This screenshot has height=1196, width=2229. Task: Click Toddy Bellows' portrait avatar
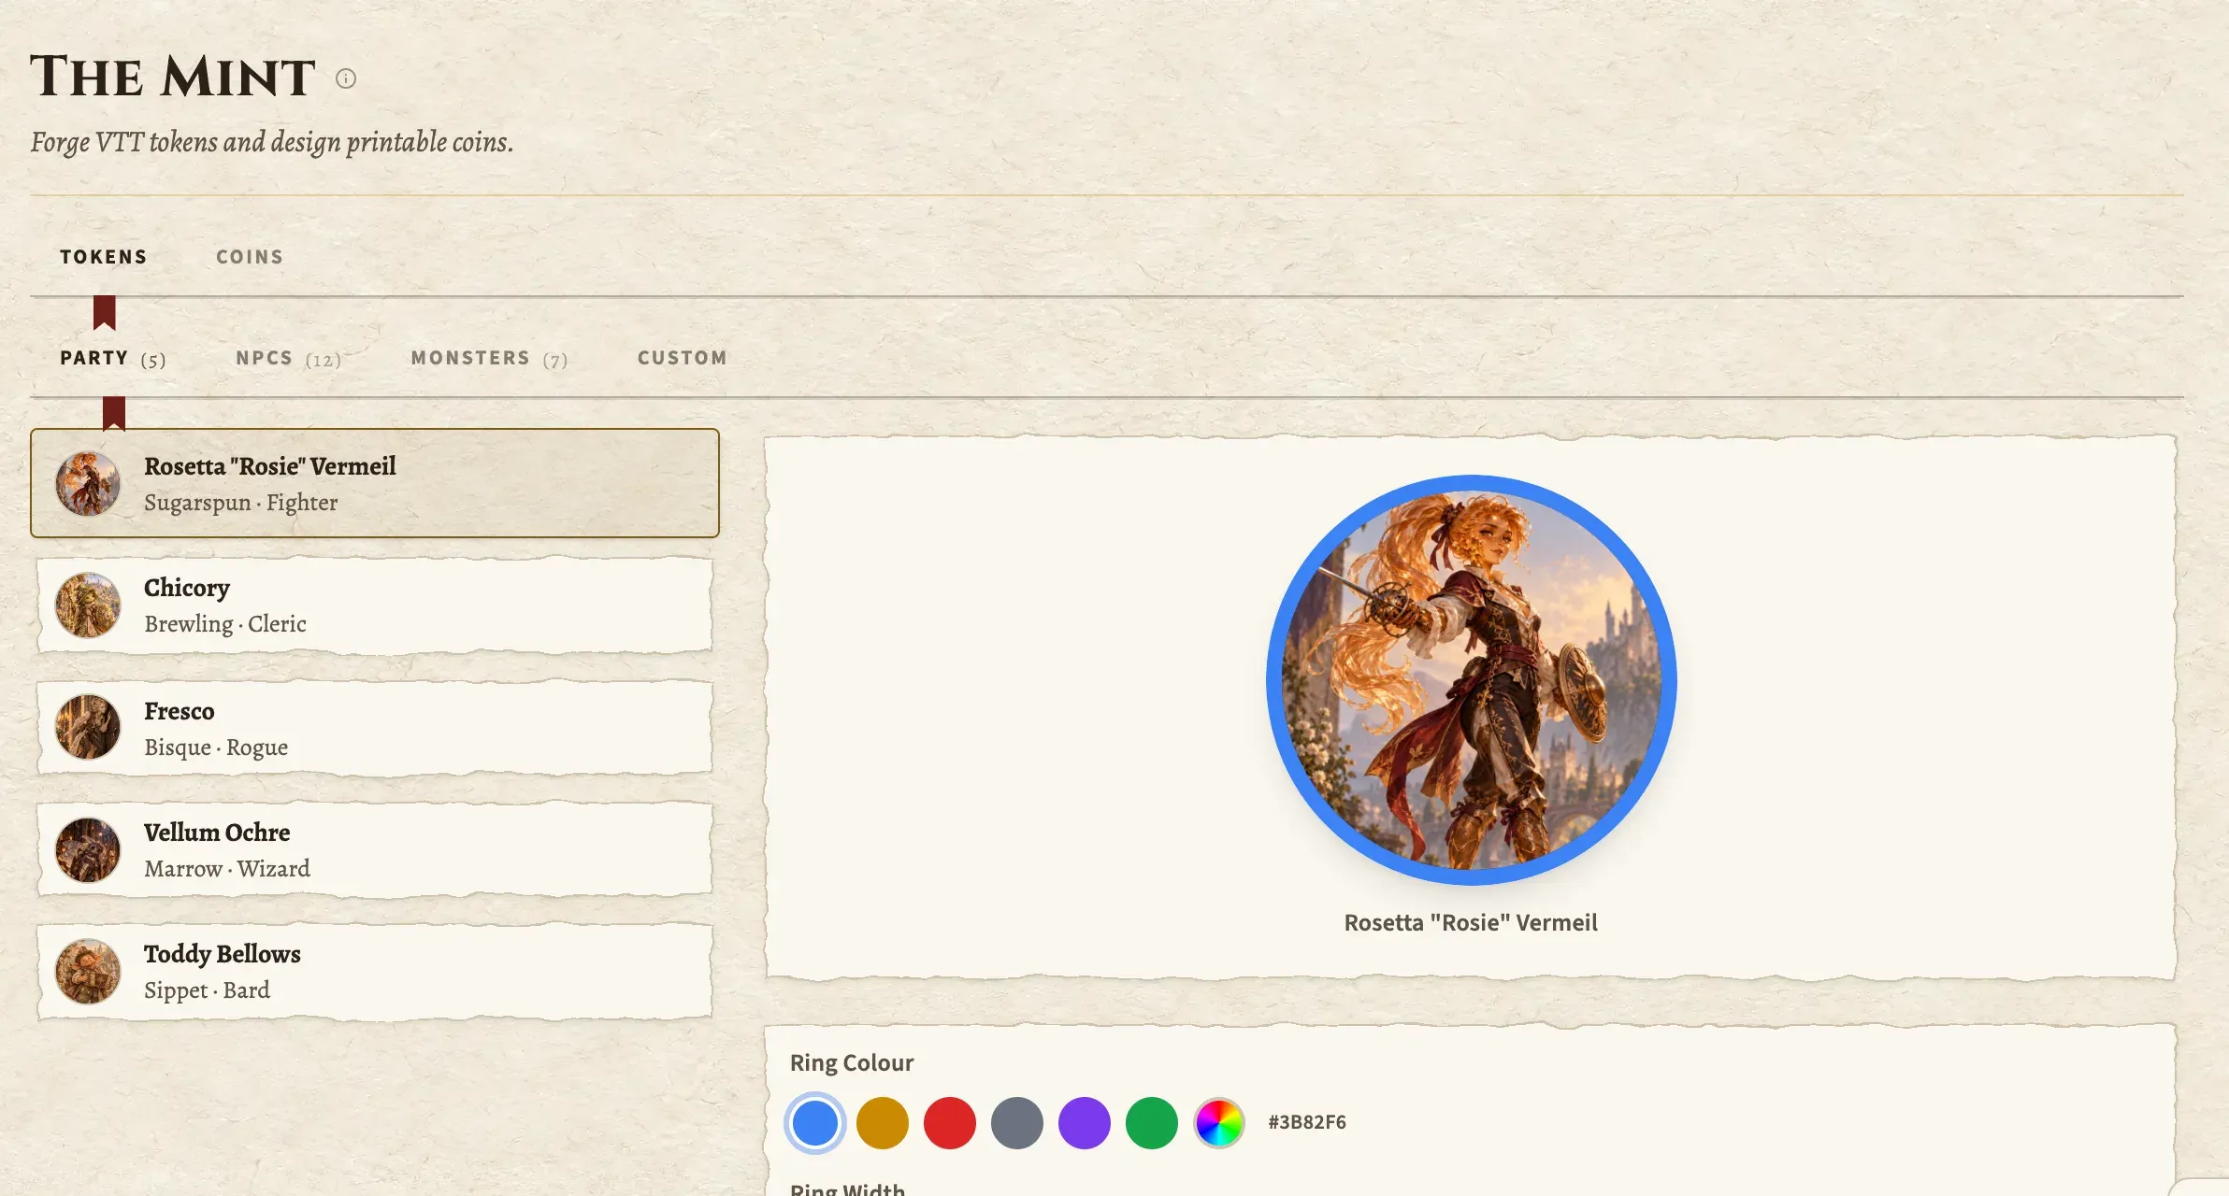click(88, 972)
